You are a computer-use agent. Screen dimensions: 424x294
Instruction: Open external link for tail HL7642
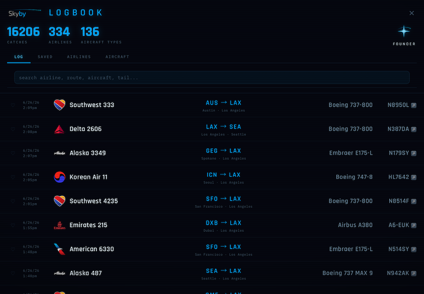click(x=414, y=177)
